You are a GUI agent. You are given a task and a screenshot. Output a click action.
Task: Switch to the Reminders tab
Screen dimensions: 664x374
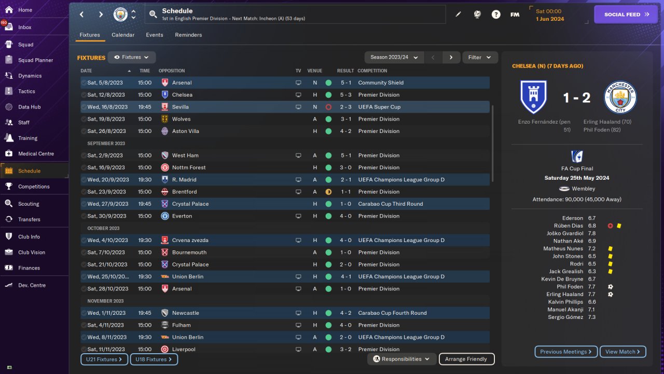coord(188,35)
